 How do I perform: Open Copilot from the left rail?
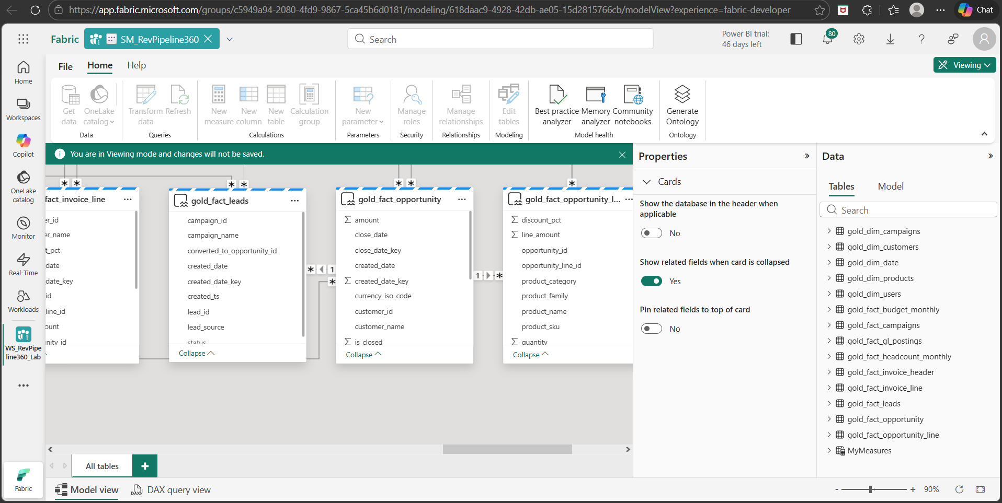coord(24,145)
